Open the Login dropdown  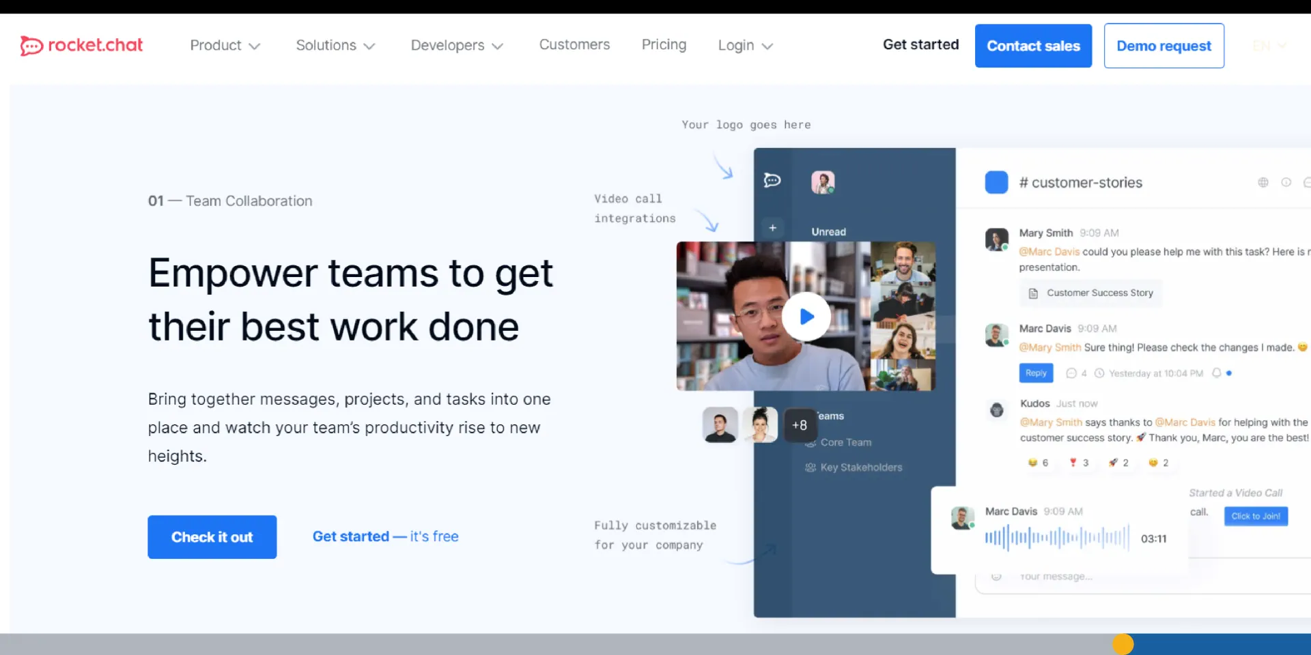point(745,46)
